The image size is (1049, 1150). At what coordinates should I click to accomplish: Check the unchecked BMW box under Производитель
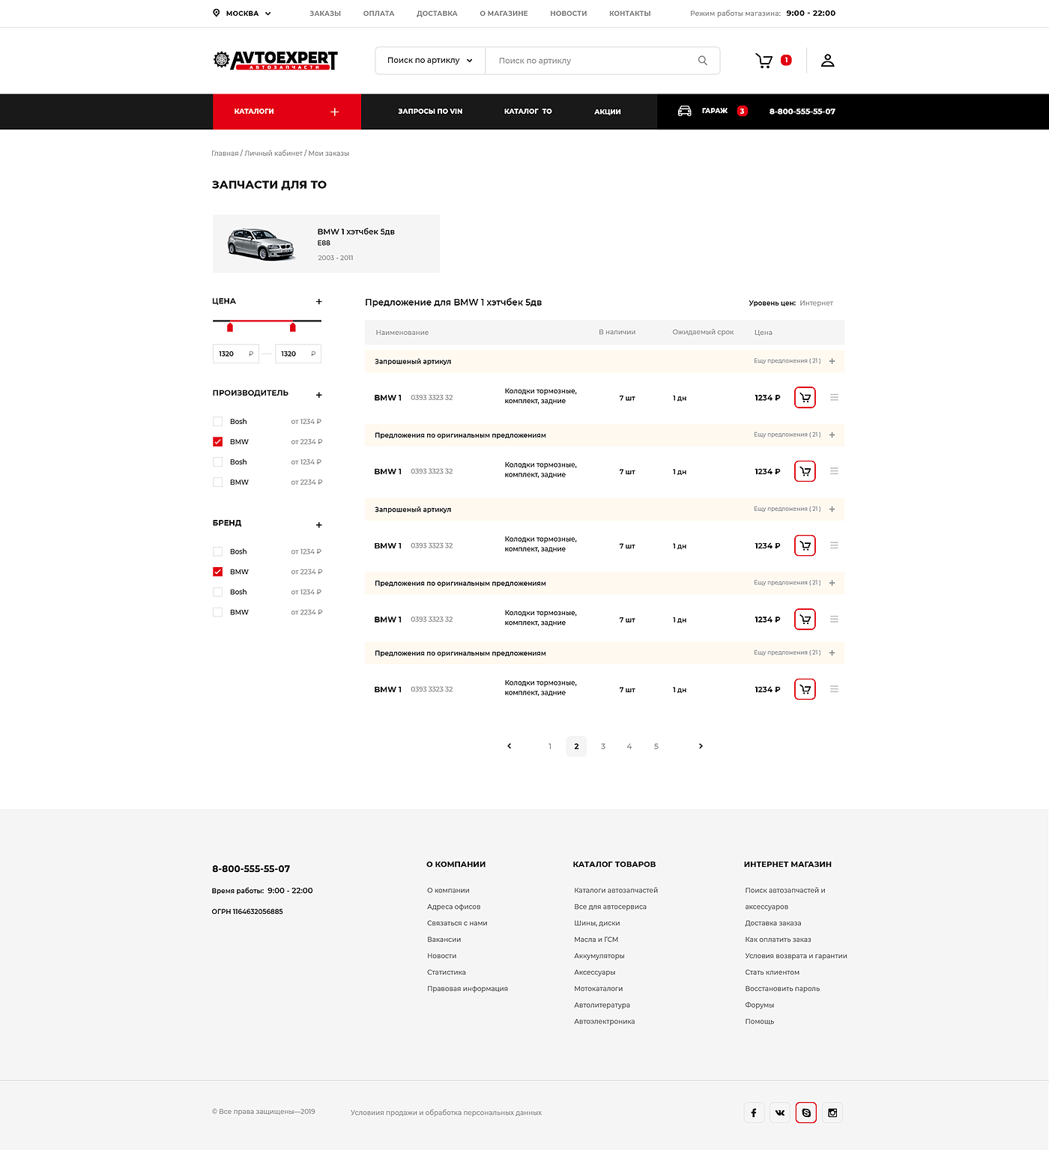218,482
